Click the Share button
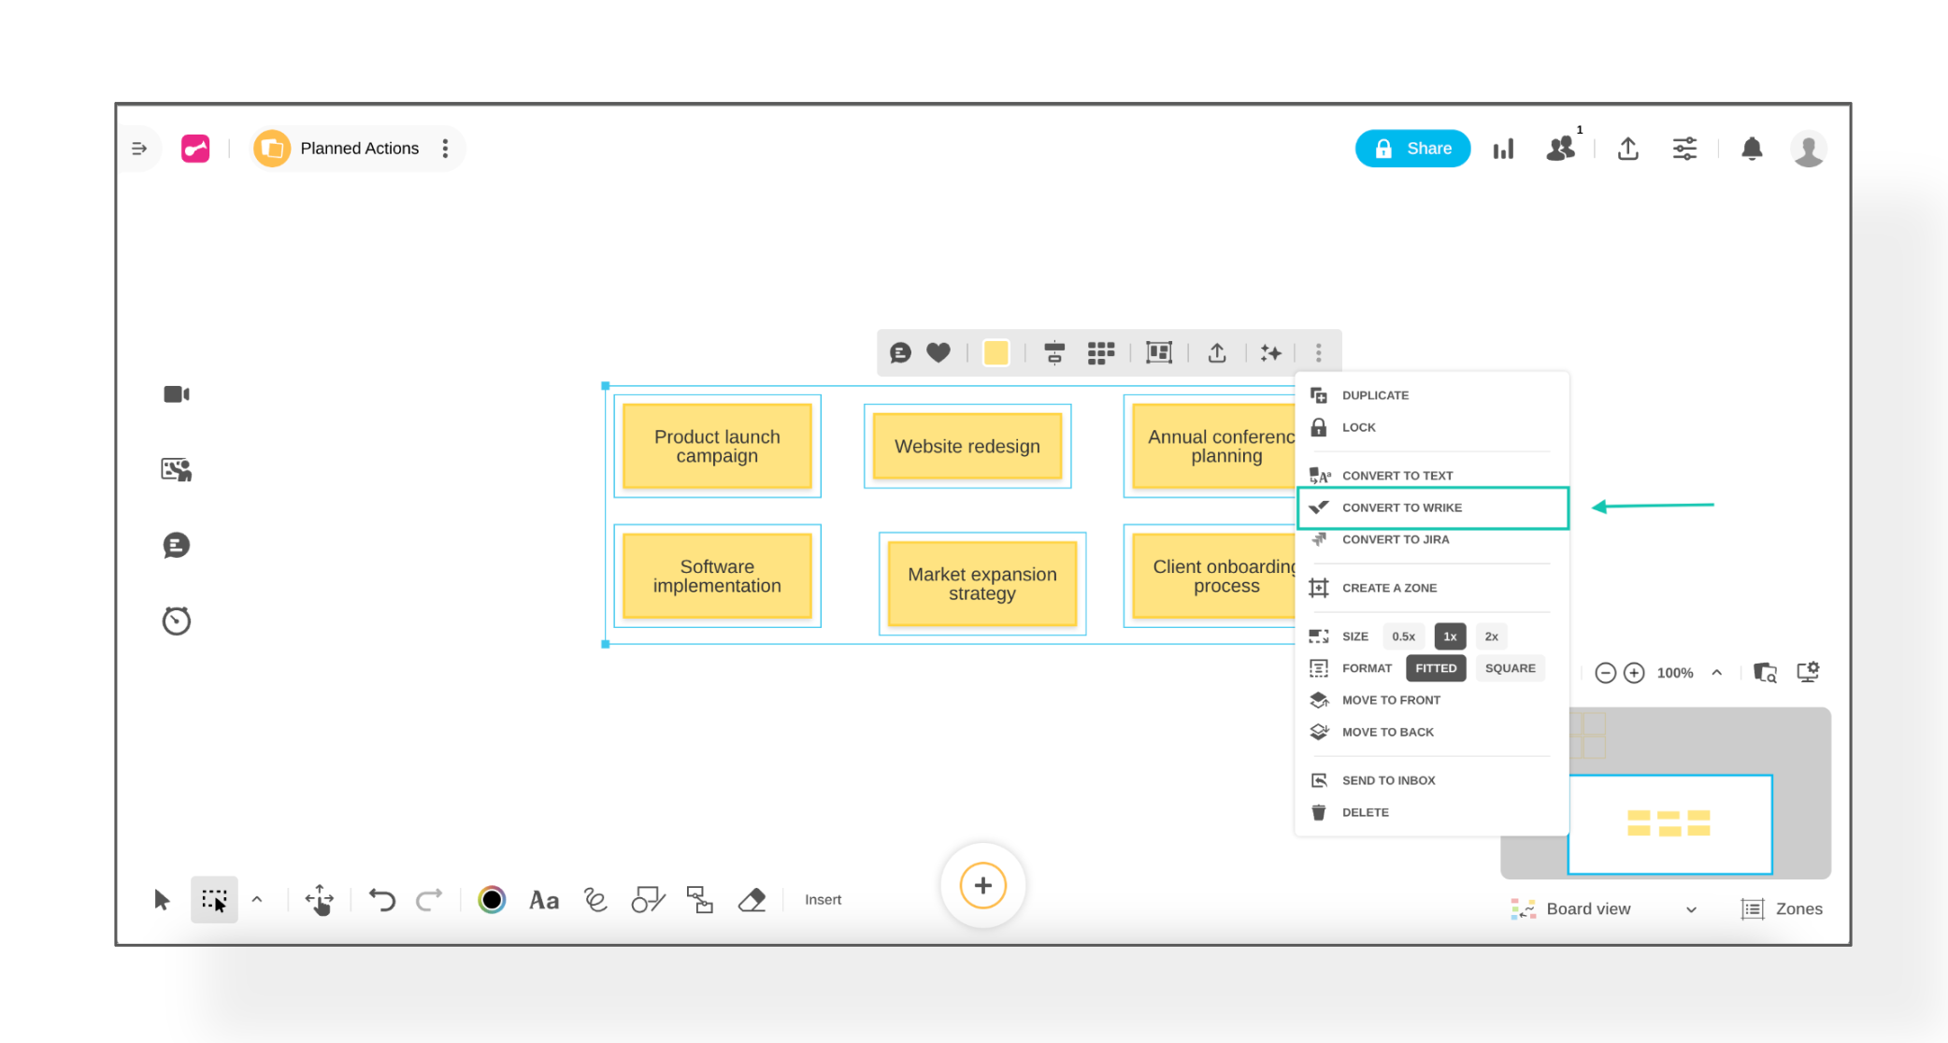Image resolution: width=1948 pixels, height=1043 pixels. pos(1412,149)
